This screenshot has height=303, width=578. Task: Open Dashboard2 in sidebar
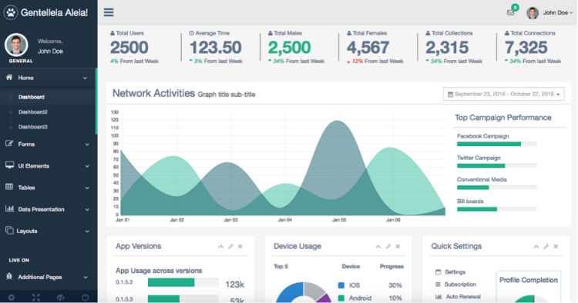coord(33,112)
